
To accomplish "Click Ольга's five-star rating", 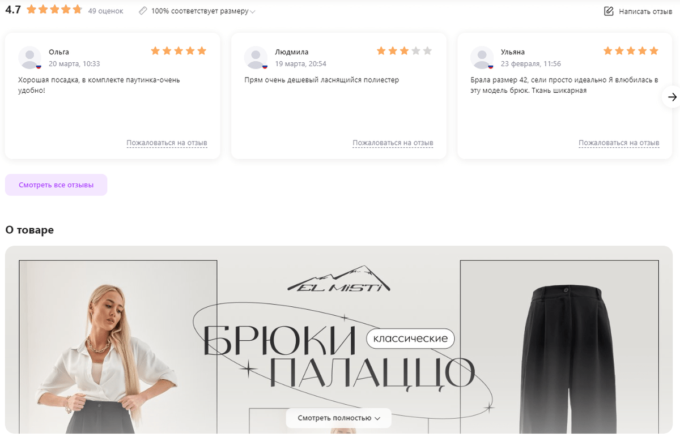I will tap(178, 51).
